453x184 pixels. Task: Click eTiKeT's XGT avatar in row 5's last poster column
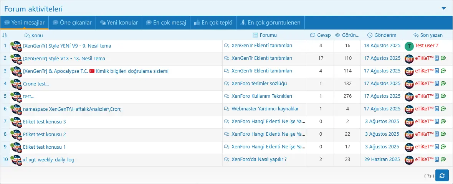coord(409,97)
